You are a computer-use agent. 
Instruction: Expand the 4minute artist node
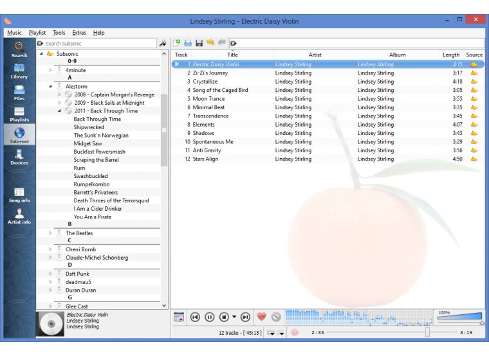point(50,70)
